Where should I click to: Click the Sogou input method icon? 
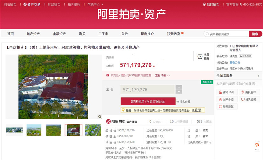(x=257, y=145)
